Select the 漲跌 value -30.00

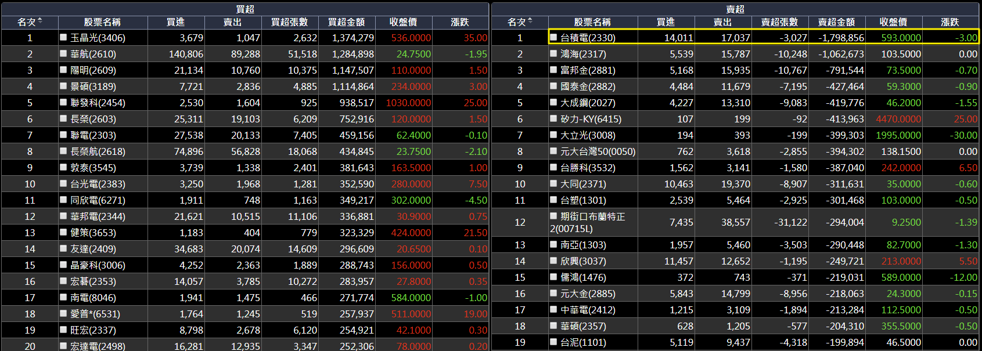[963, 135]
